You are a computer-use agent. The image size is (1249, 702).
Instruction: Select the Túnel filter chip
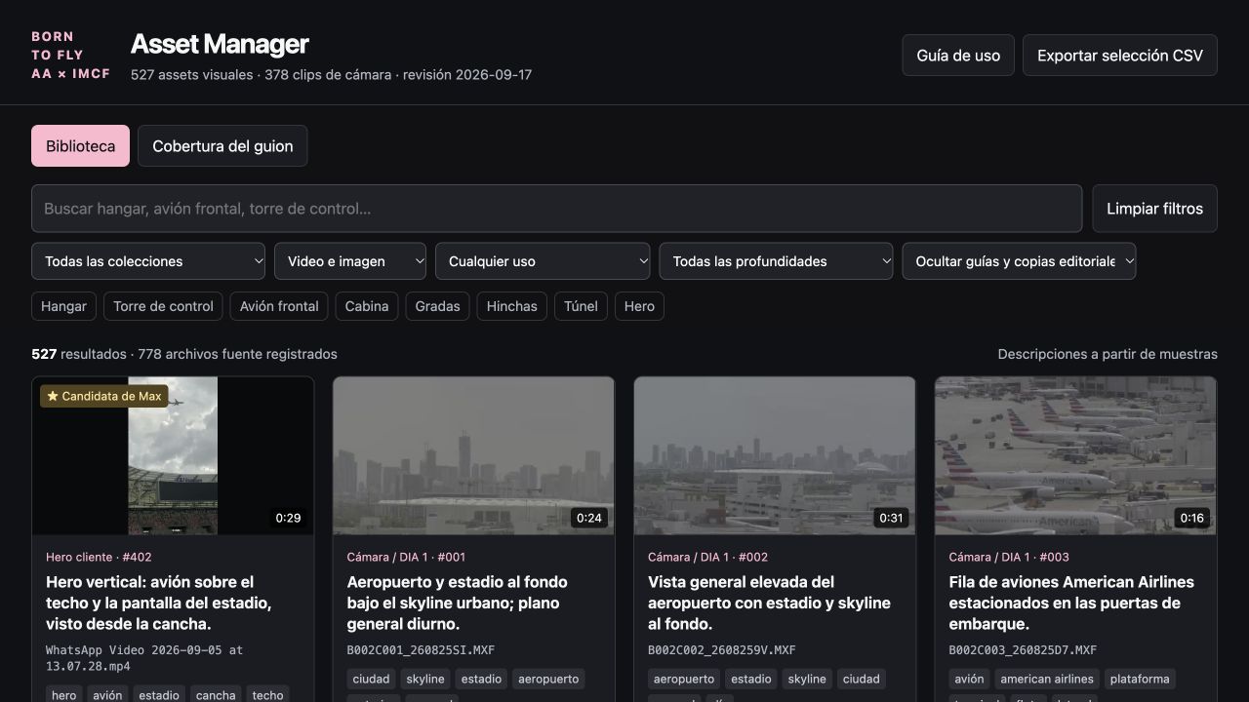(x=581, y=306)
